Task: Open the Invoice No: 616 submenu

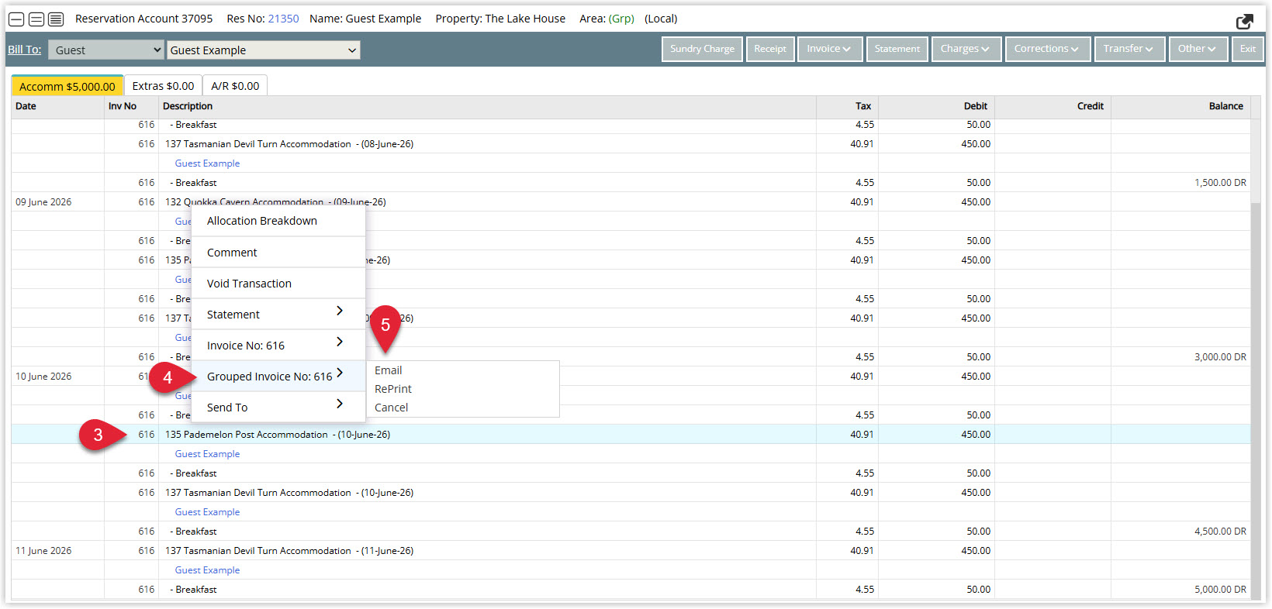Action: 278,346
